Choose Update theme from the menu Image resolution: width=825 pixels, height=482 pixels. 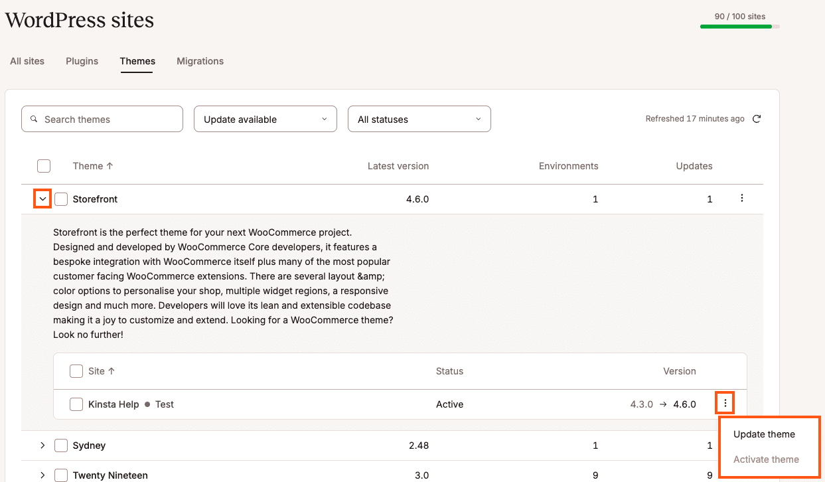[764, 434]
